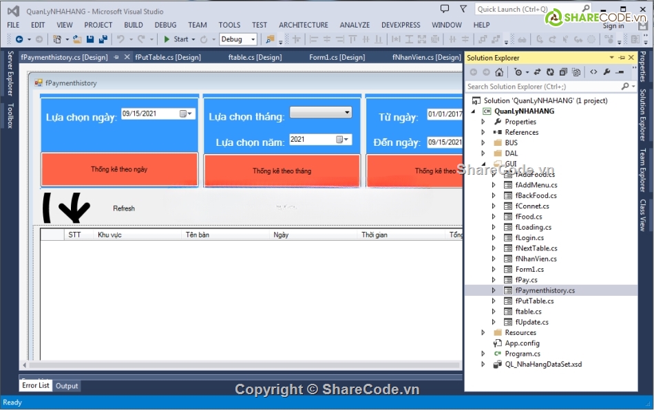Click the Save All toolbar icon

click(x=103, y=39)
